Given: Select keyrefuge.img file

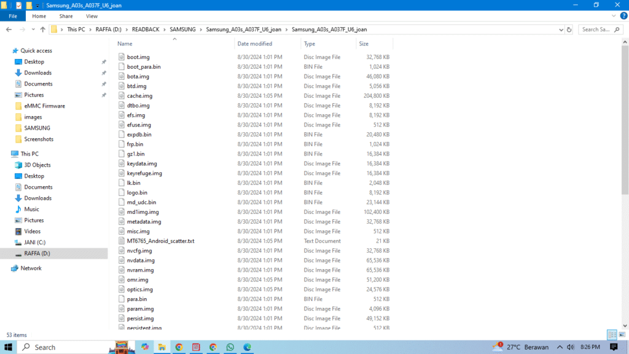Looking at the screenshot, I should (144, 173).
